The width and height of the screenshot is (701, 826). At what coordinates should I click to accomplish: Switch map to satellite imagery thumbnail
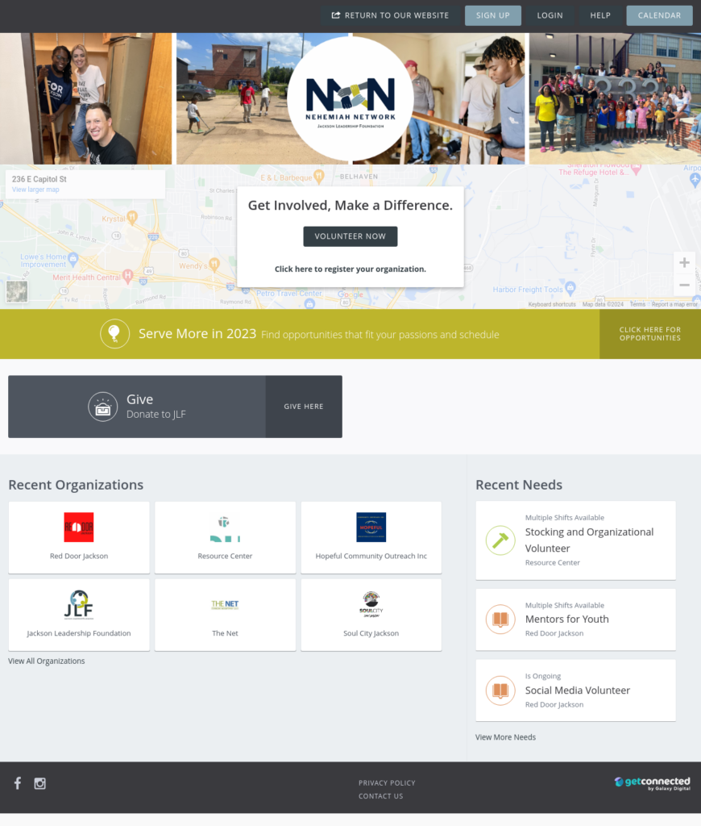point(17,291)
